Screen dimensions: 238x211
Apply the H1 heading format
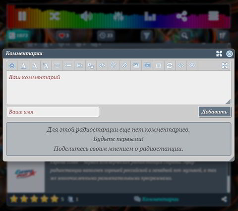80,66
